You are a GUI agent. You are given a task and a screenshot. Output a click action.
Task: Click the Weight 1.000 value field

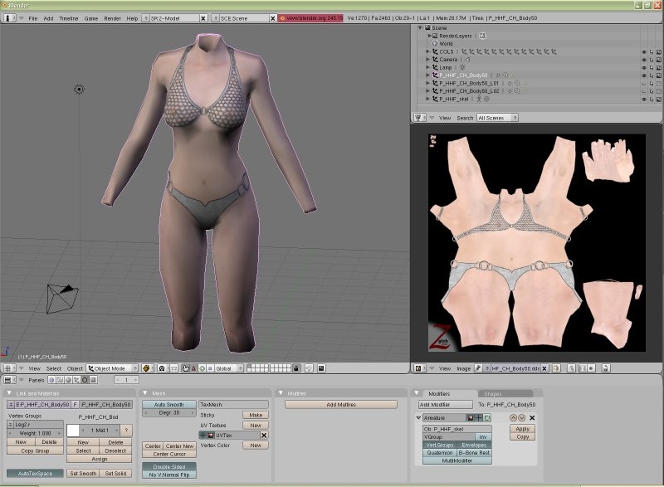pos(35,433)
